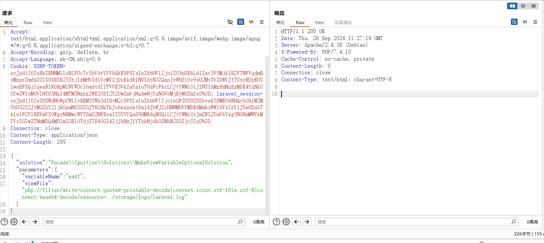Toggle hide non-printable eye icon in request panel
This screenshot has width=544, height=243.
[x=230, y=22]
